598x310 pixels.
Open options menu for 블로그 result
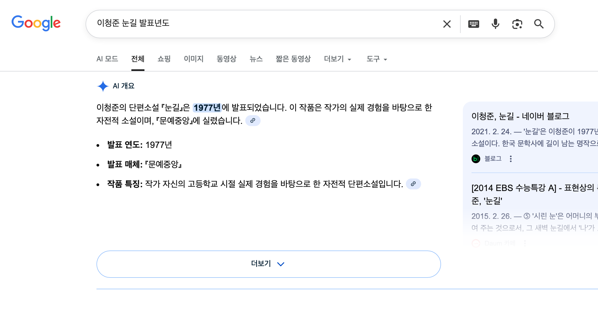[x=511, y=159]
